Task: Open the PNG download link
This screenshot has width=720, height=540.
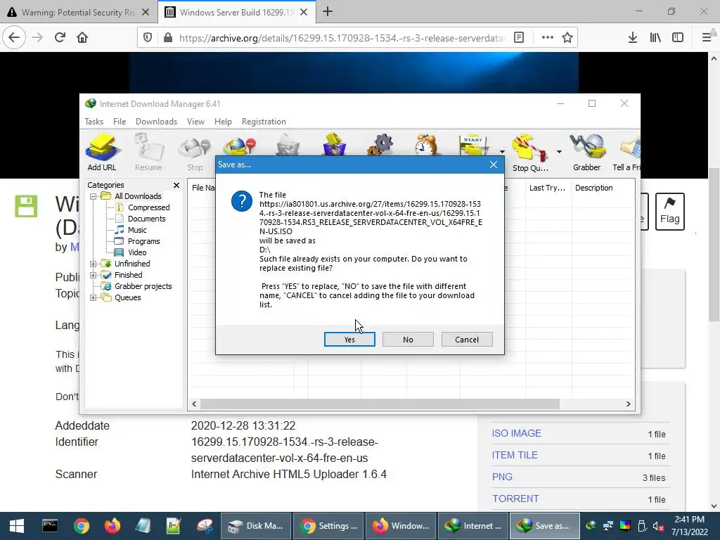Action: (502, 477)
